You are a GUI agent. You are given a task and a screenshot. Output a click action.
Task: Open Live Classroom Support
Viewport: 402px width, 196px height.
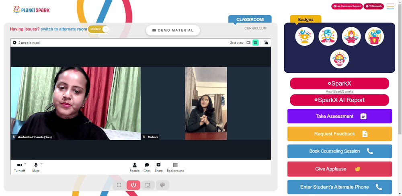347,6
